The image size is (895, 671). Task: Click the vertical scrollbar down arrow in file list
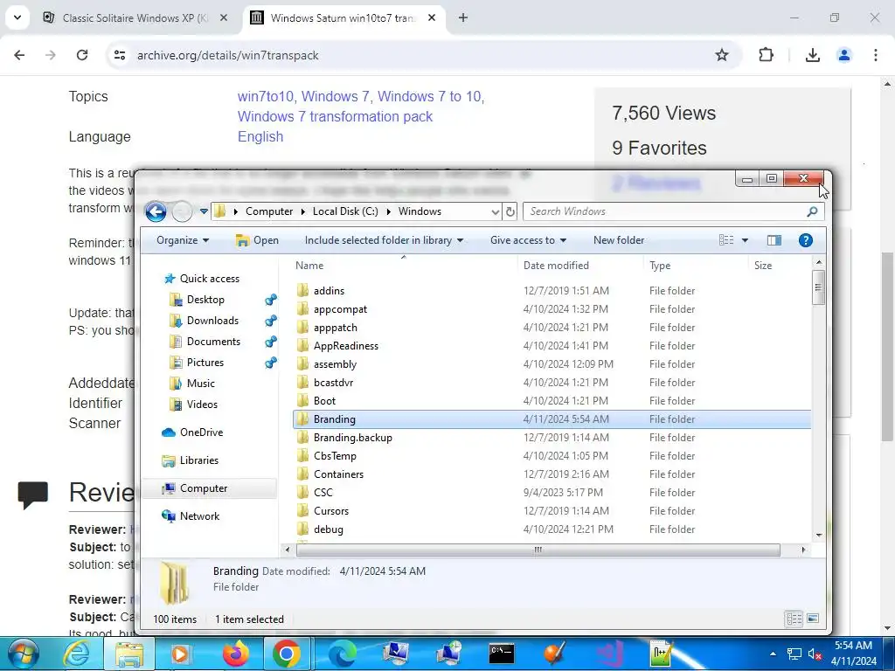pos(819,536)
